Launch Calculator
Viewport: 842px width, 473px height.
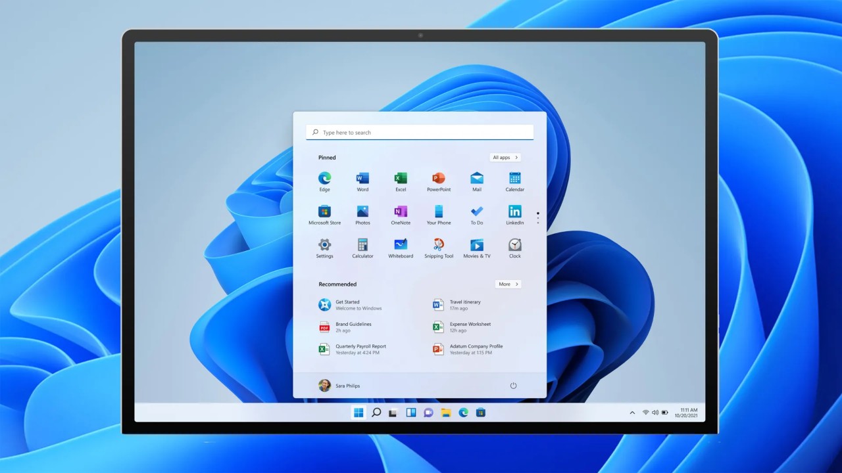pos(362,245)
